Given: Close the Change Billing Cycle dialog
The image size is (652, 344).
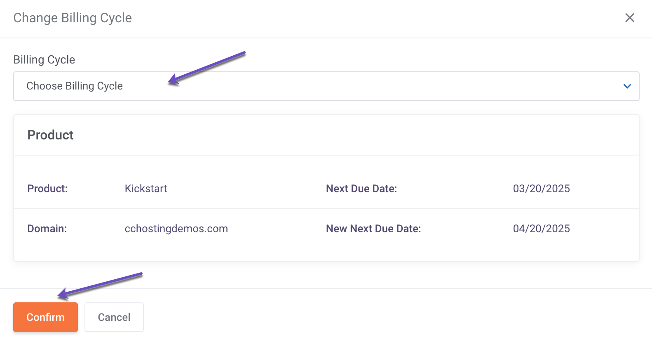Looking at the screenshot, I should pos(629,18).
